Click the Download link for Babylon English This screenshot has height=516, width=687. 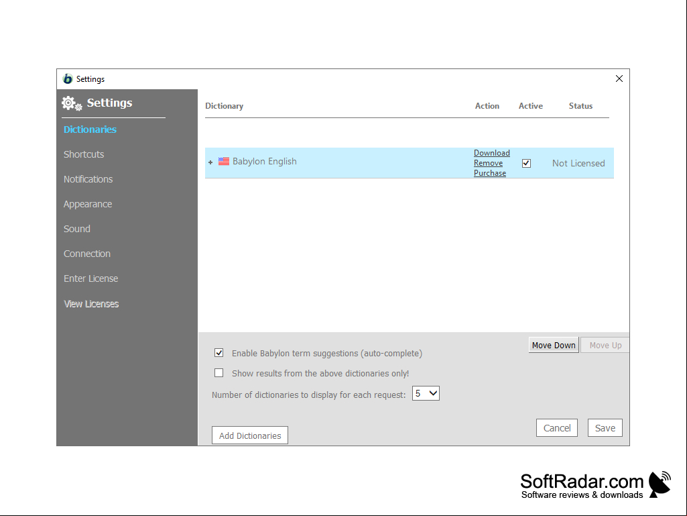pos(491,153)
